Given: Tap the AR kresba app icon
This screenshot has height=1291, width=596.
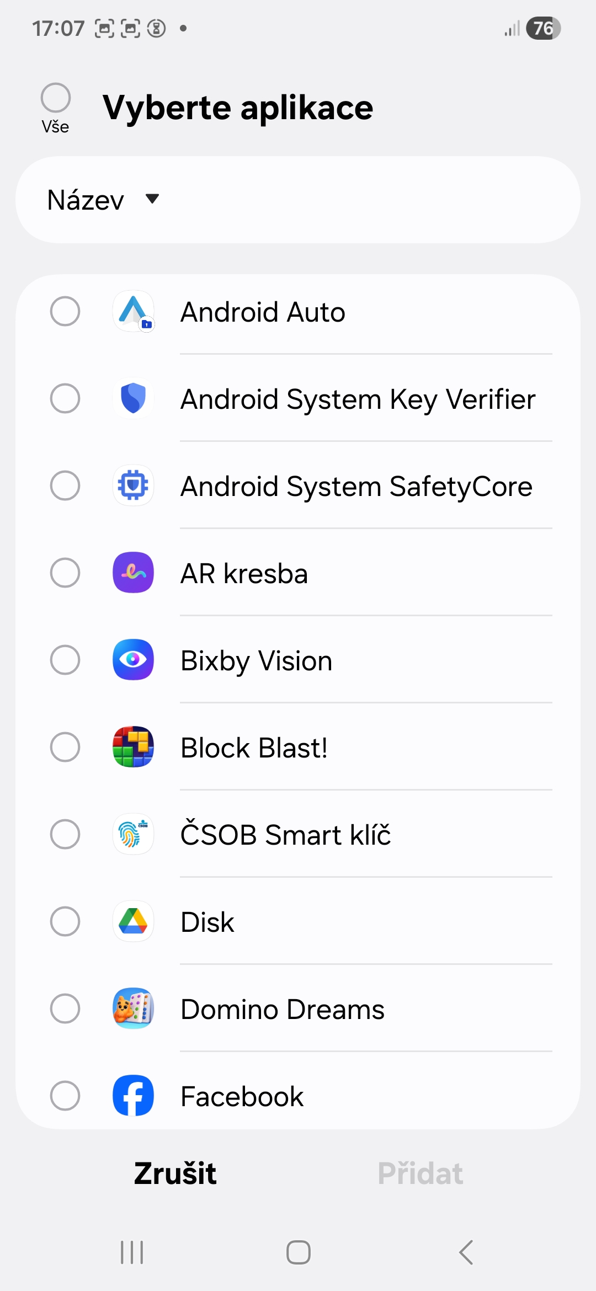Looking at the screenshot, I should click(133, 573).
